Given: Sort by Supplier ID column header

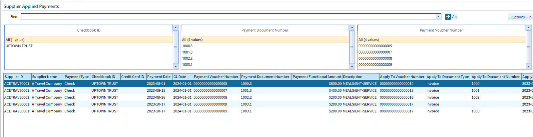Looking at the screenshot, I should [x=18, y=77].
